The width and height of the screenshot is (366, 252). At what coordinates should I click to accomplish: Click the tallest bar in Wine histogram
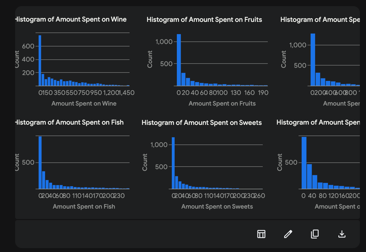pyautogui.click(x=40, y=60)
